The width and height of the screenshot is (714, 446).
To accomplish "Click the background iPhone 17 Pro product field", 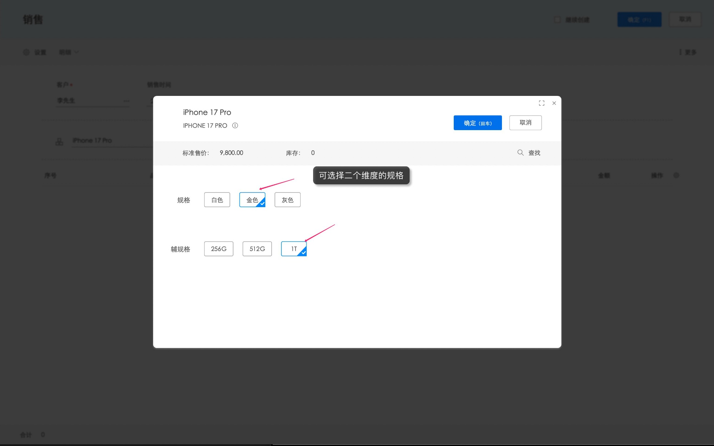I will pyautogui.click(x=112, y=140).
